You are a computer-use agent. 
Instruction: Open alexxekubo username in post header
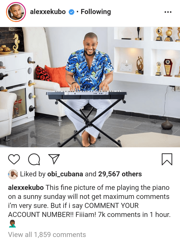[48, 12]
